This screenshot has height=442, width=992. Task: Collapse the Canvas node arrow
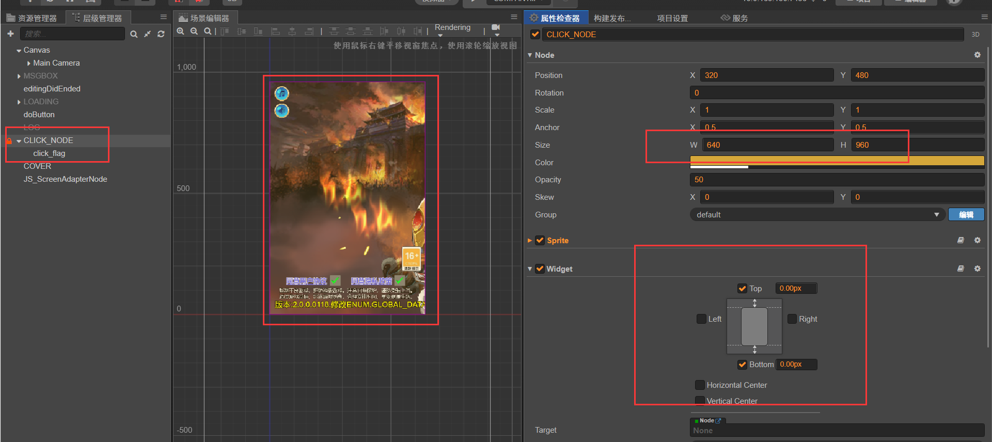(x=19, y=51)
